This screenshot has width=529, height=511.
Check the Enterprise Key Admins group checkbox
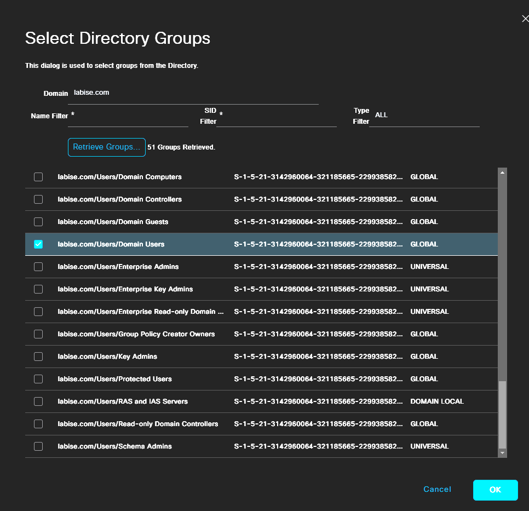point(38,289)
